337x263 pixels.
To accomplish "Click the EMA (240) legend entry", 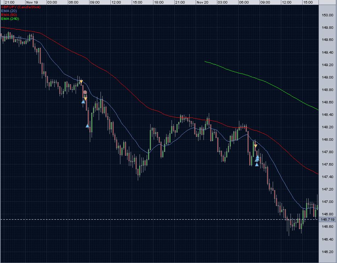I will point(10,19).
